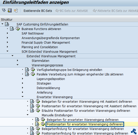The image size is (138, 135).
Task: Execute Positionsartenfindung für erwarteten Wareneingang activity
Action: click(38, 133)
